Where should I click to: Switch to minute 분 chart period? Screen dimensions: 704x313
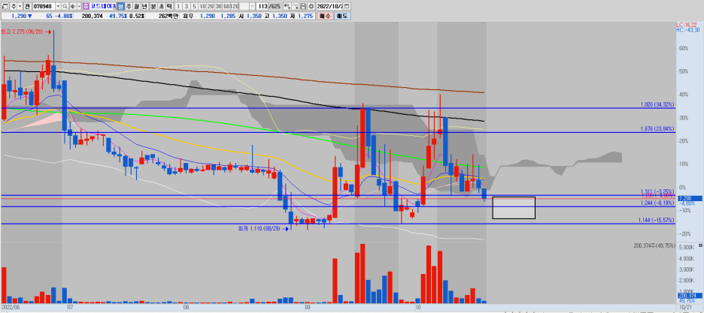[153, 6]
